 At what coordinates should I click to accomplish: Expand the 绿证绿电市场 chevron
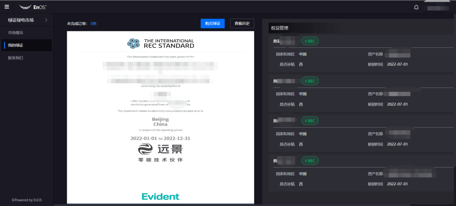point(46,20)
